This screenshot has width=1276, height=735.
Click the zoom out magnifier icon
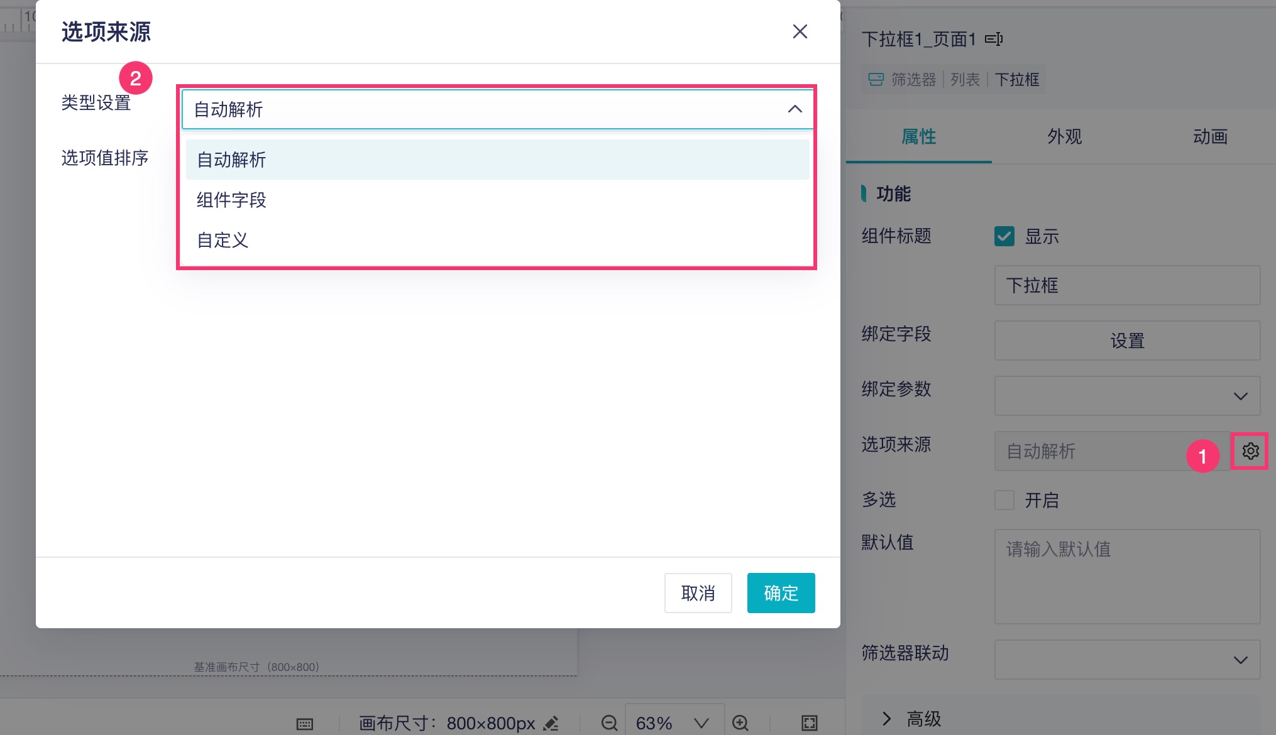tap(608, 722)
